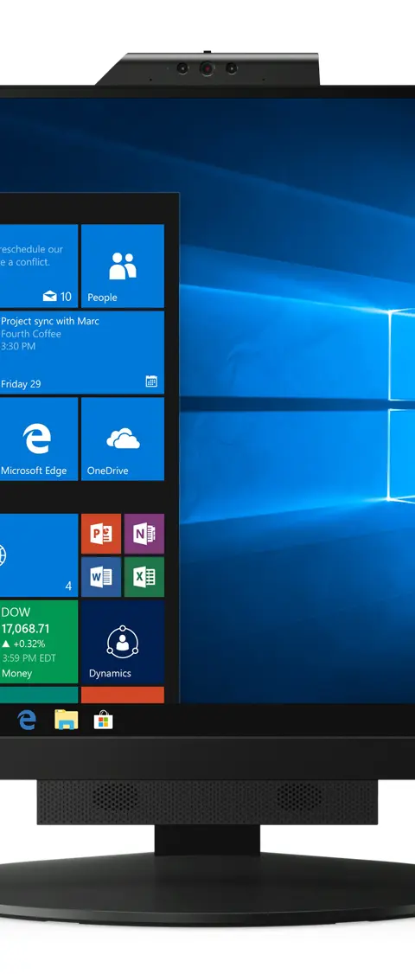Click the orange tile below Dynamics
Screen dimensions: 415x974
pyautogui.click(x=123, y=695)
